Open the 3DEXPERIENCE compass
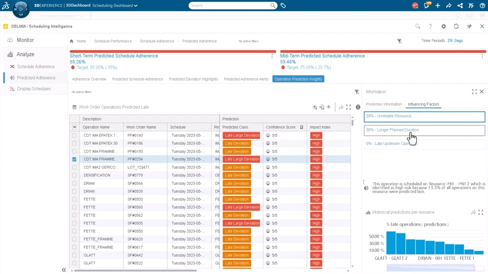 21,9
